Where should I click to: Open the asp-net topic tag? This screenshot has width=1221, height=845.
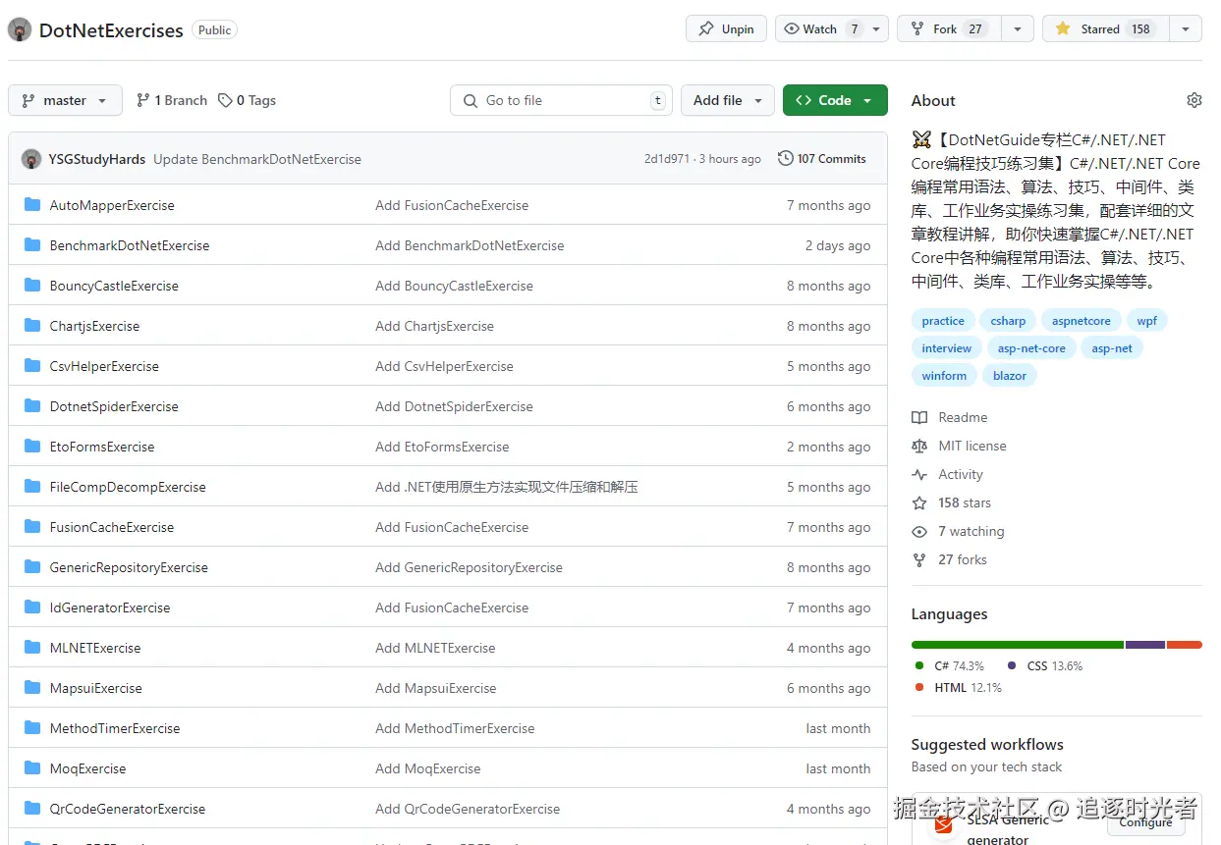[1112, 348]
